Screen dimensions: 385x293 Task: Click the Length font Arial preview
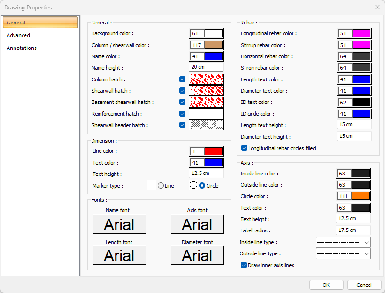click(119, 255)
